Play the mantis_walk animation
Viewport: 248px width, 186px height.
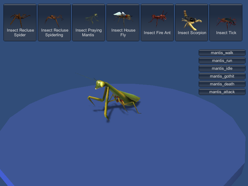pos(222,53)
